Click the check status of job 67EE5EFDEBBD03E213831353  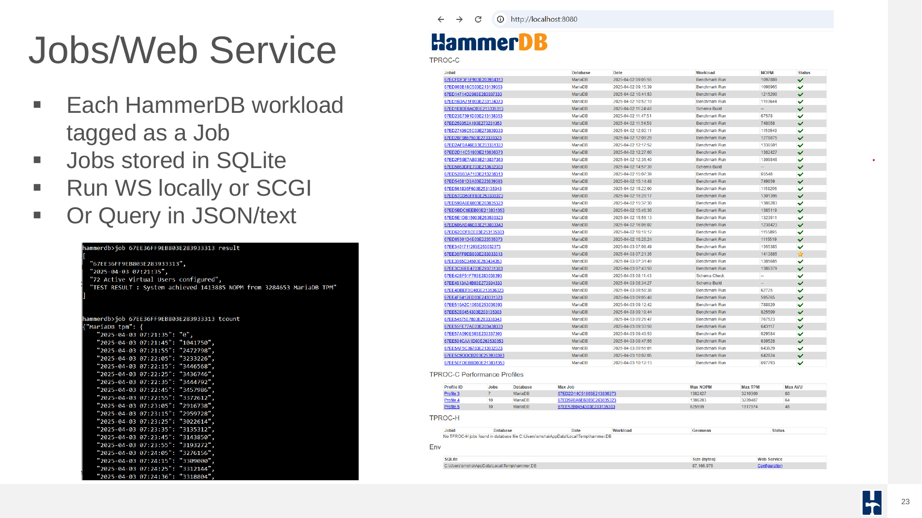pyautogui.click(x=800, y=363)
